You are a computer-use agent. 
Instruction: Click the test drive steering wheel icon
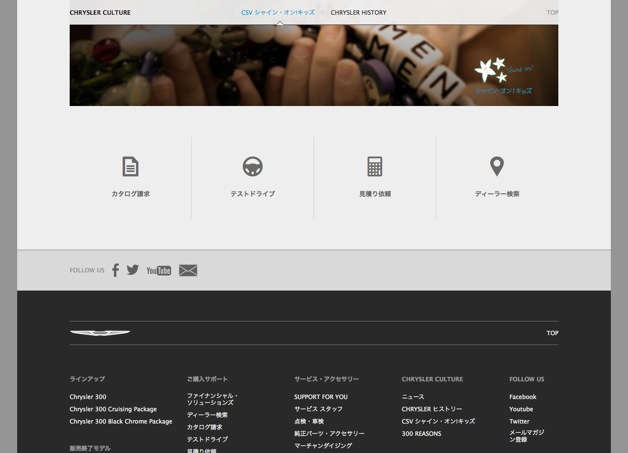pos(253,167)
